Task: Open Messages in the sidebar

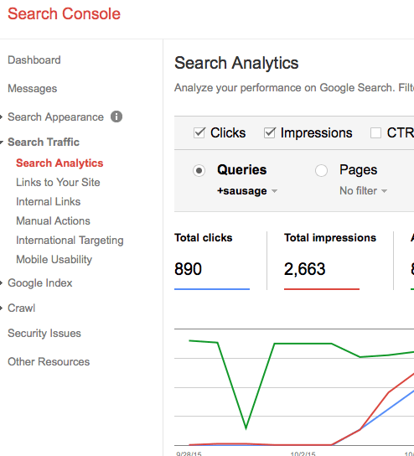Action: point(33,89)
